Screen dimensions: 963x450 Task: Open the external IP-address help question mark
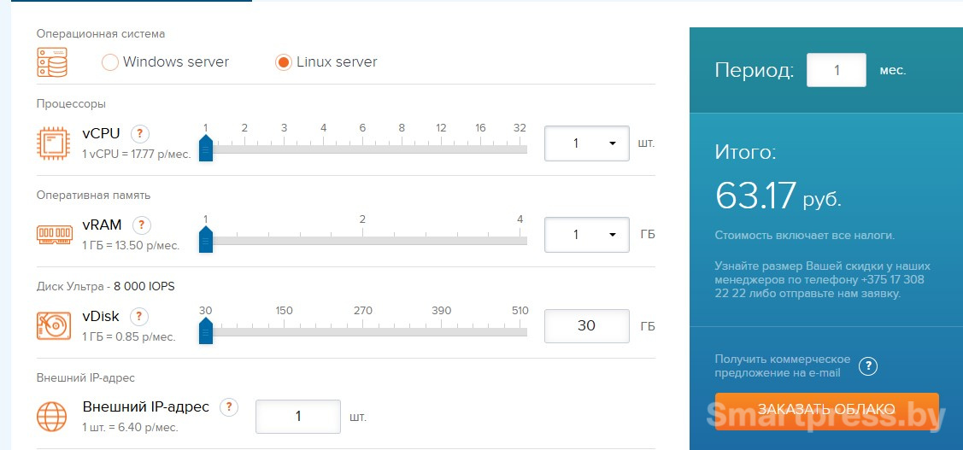[229, 406]
